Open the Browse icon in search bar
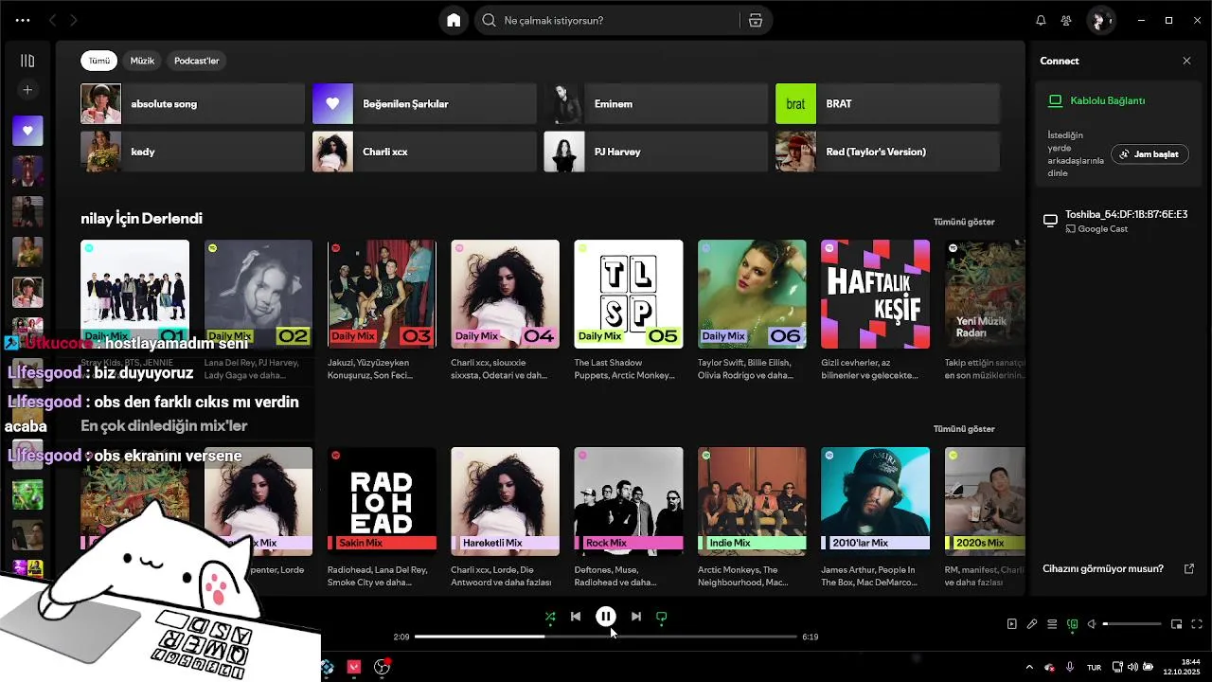The width and height of the screenshot is (1212, 682). [755, 20]
